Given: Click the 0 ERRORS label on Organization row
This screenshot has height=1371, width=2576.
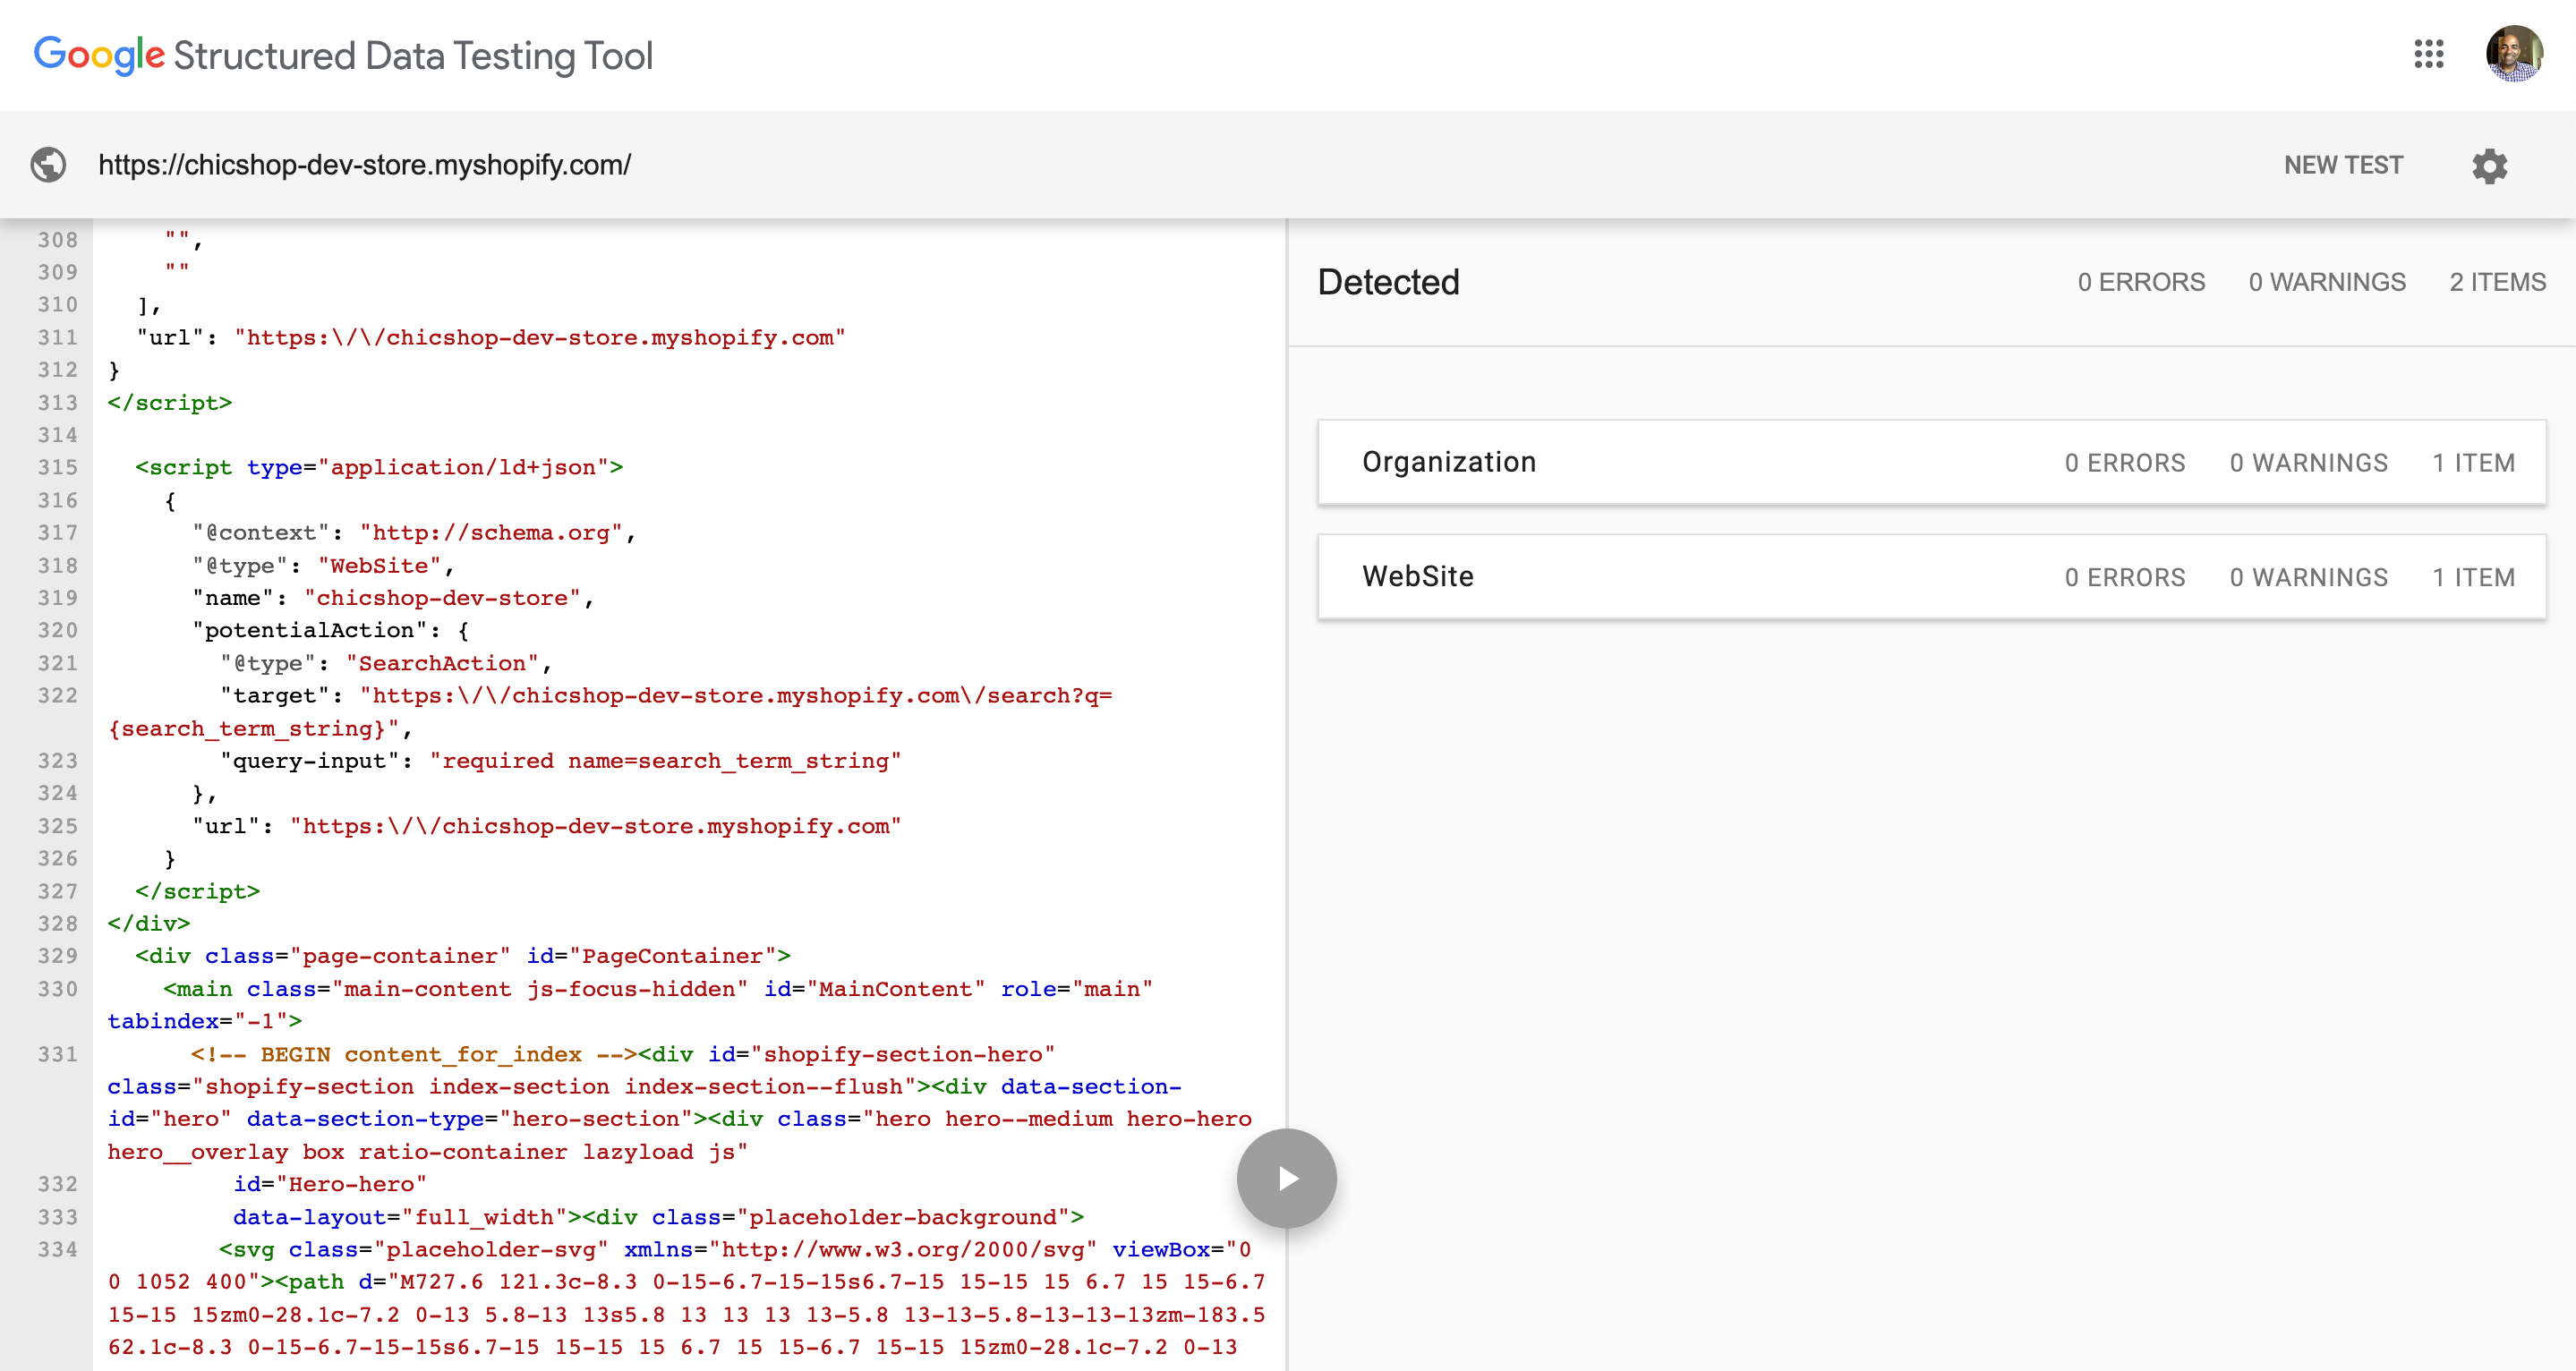Looking at the screenshot, I should click(2125, 463).
